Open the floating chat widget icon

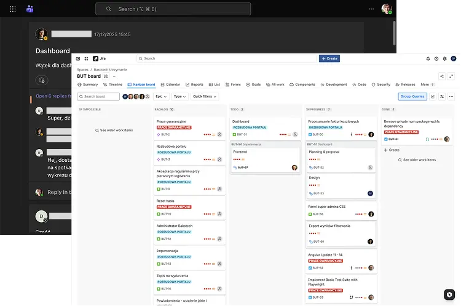[449, 295]
